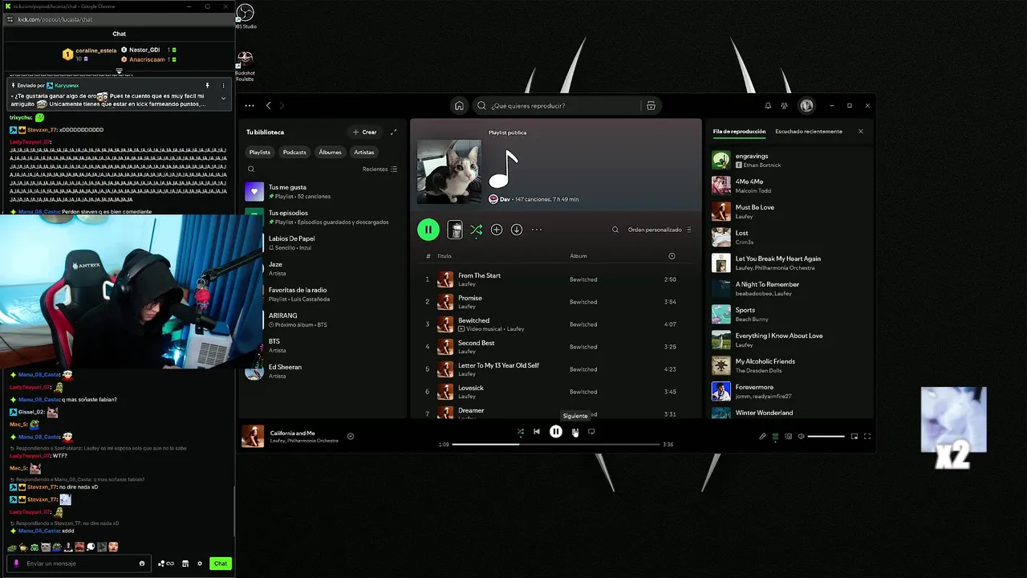1027x578 pixels.
Task: Mute with the volume speaker icon
Action: (801, 437)
